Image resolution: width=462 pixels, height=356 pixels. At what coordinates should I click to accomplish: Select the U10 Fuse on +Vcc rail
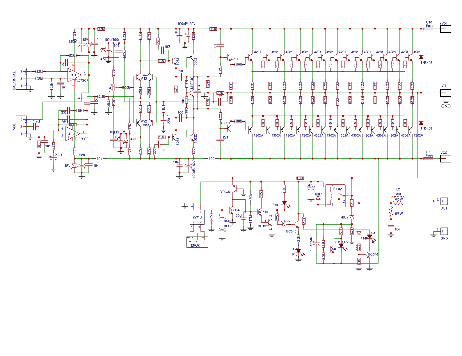pos(428,29)
